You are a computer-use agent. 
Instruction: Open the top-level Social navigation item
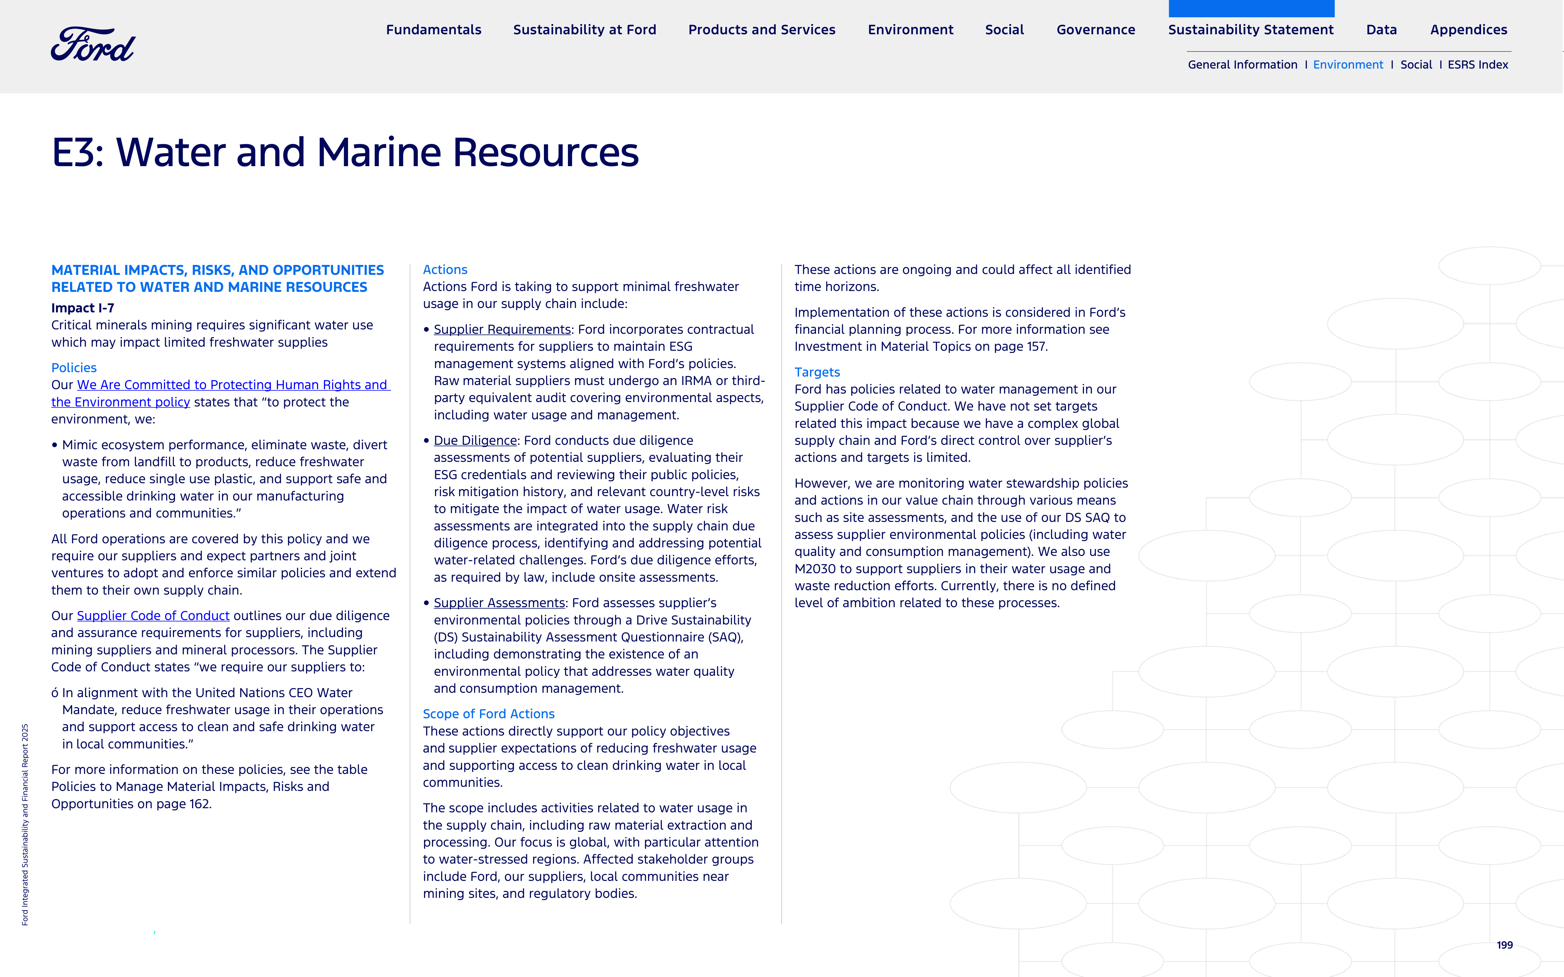(x=1004, y=30)
